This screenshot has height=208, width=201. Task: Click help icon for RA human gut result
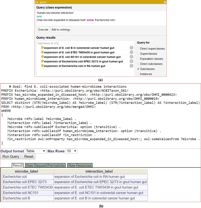[132, 66]
